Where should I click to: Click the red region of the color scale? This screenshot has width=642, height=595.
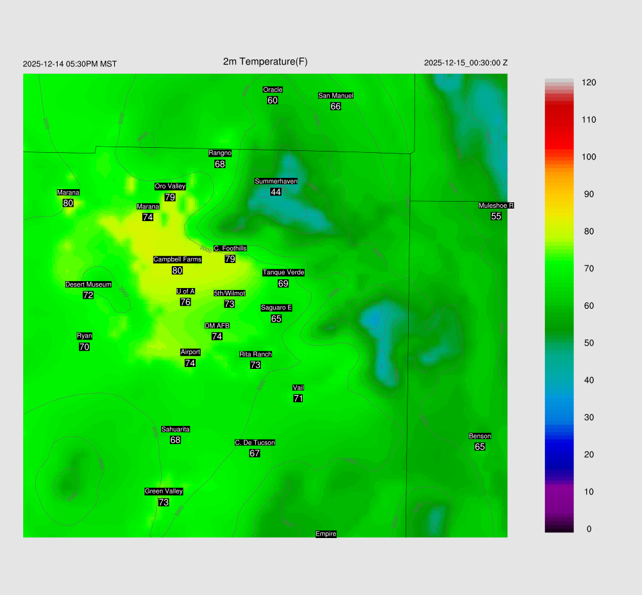(x=559, y=125)
